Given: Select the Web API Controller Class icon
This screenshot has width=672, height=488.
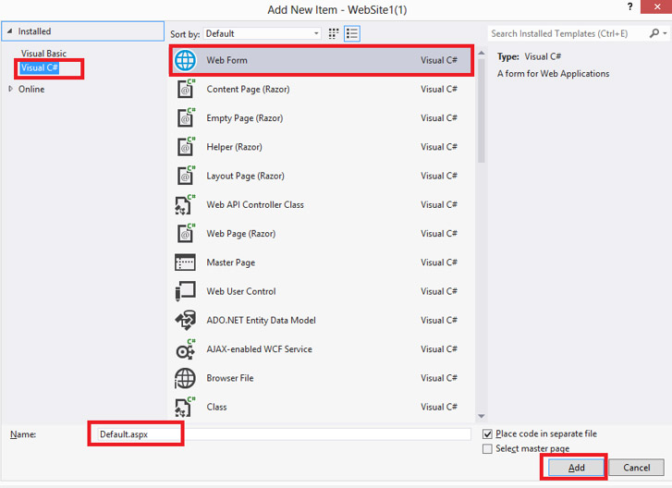Looking at the screenshot, I should [x=185, y=205].
